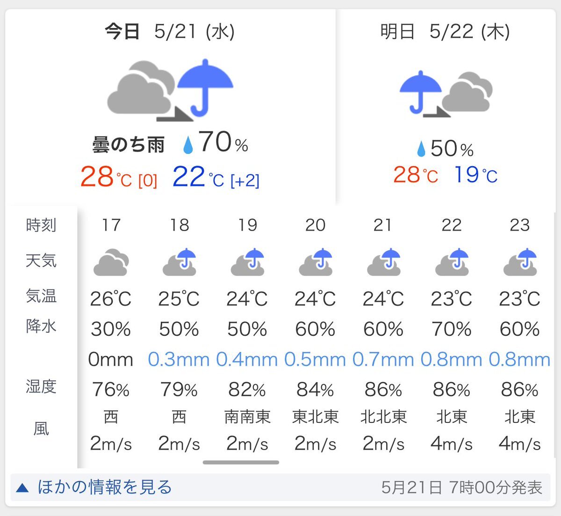Click the rain icon for 18 o'clock
The image size is (561, 516).
coord(179,262)
